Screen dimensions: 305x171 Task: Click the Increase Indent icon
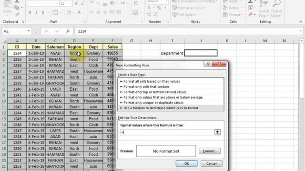tap(119, 12)
